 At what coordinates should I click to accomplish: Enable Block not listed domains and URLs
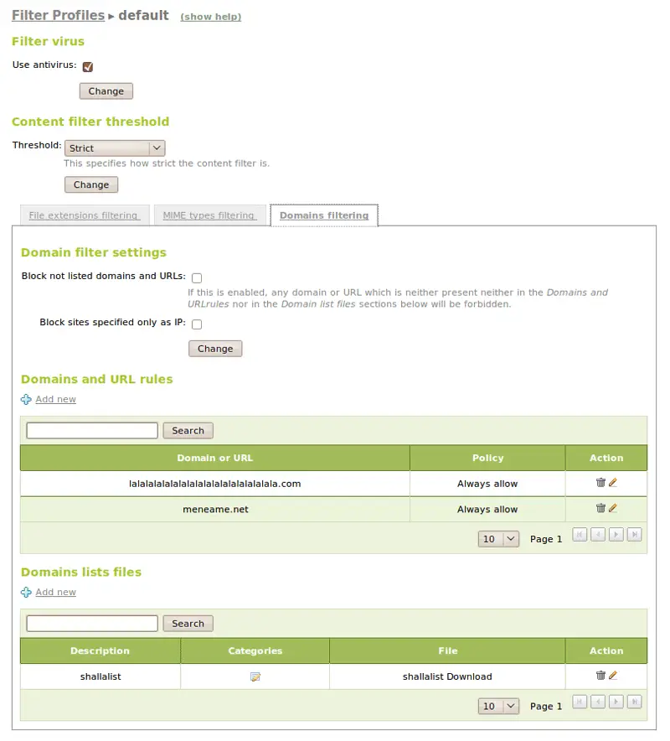coord(197,278)
